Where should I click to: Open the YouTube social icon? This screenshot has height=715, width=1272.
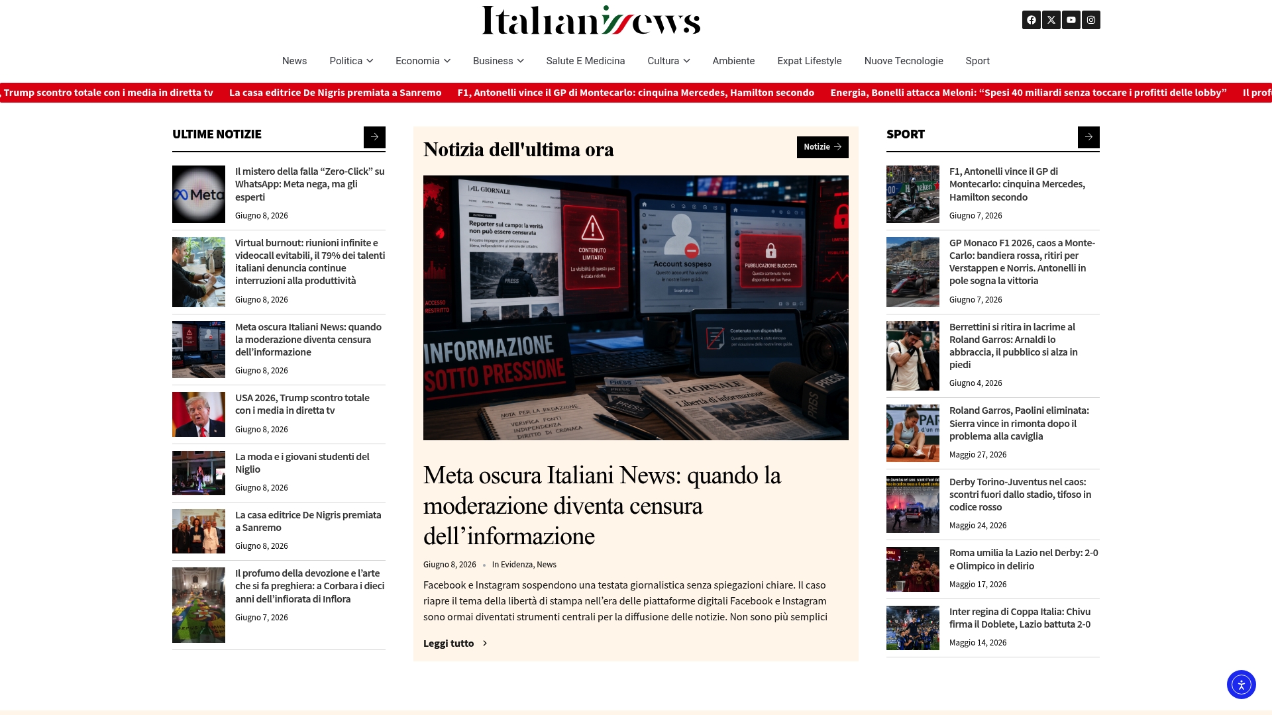tap(1071, 20)
